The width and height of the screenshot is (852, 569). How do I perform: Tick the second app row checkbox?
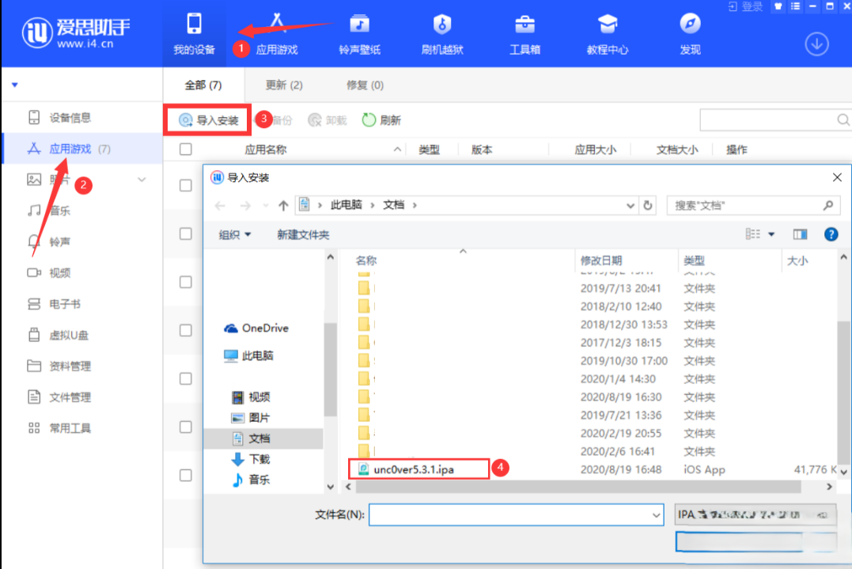185,233
